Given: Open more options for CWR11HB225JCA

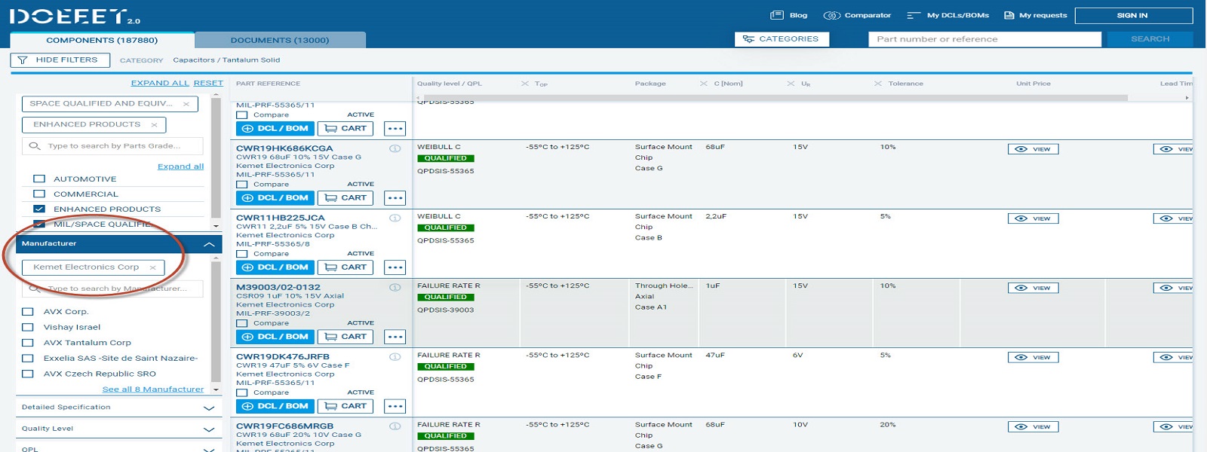Looking at the screenshot, I should pyautogui.click(x=395, y=267).
